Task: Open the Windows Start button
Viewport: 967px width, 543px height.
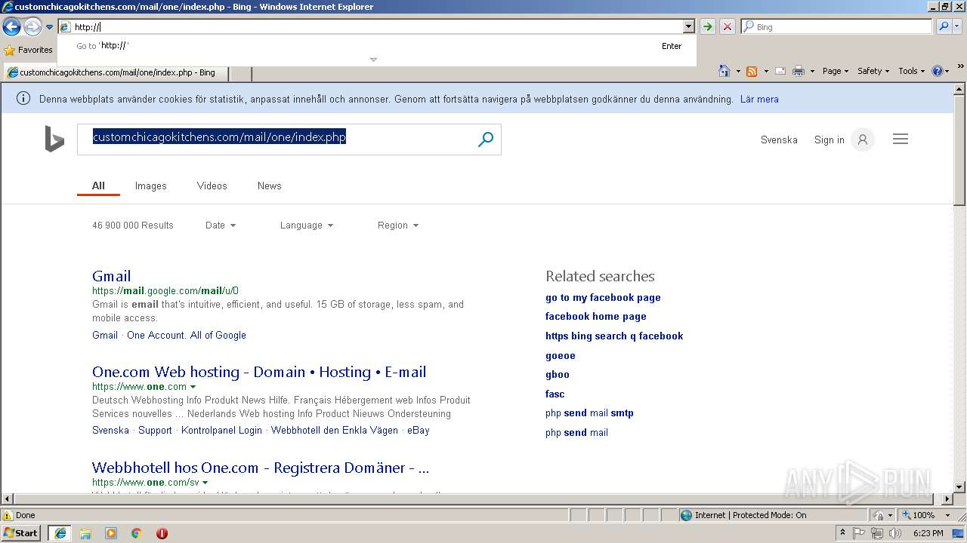Action: tap(21, 532)
